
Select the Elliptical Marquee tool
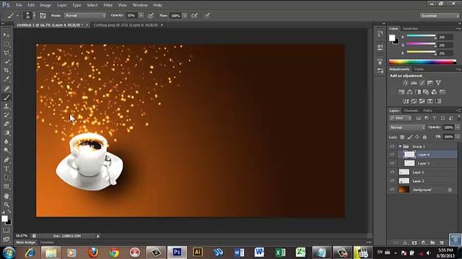coord(6,44)
